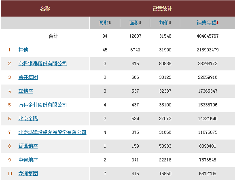Sort by the 均价 column header
Screen dimensions: 235x180
[x=164, y=23]
